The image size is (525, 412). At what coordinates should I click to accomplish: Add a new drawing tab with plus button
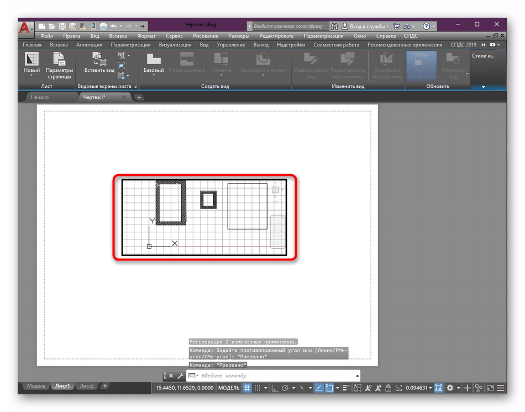pos(139,97)
